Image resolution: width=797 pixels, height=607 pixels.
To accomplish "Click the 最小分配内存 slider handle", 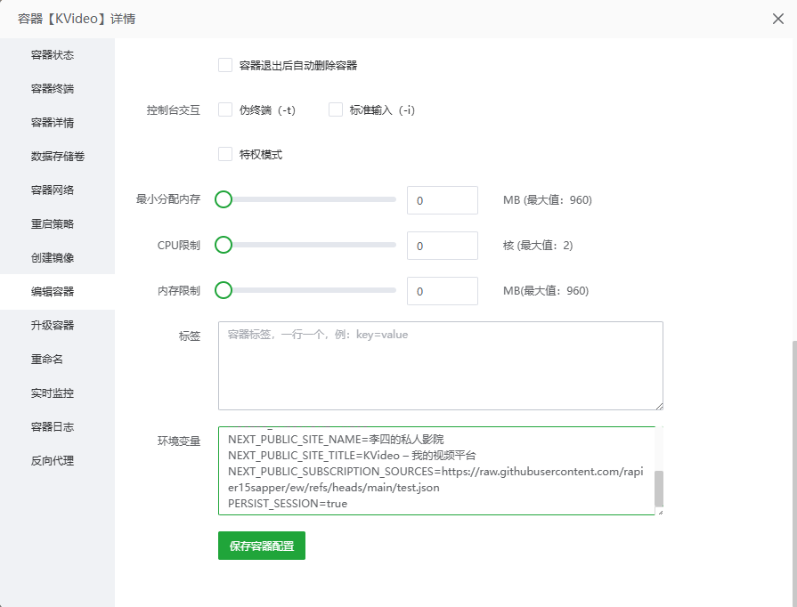I will coord(224,199).
